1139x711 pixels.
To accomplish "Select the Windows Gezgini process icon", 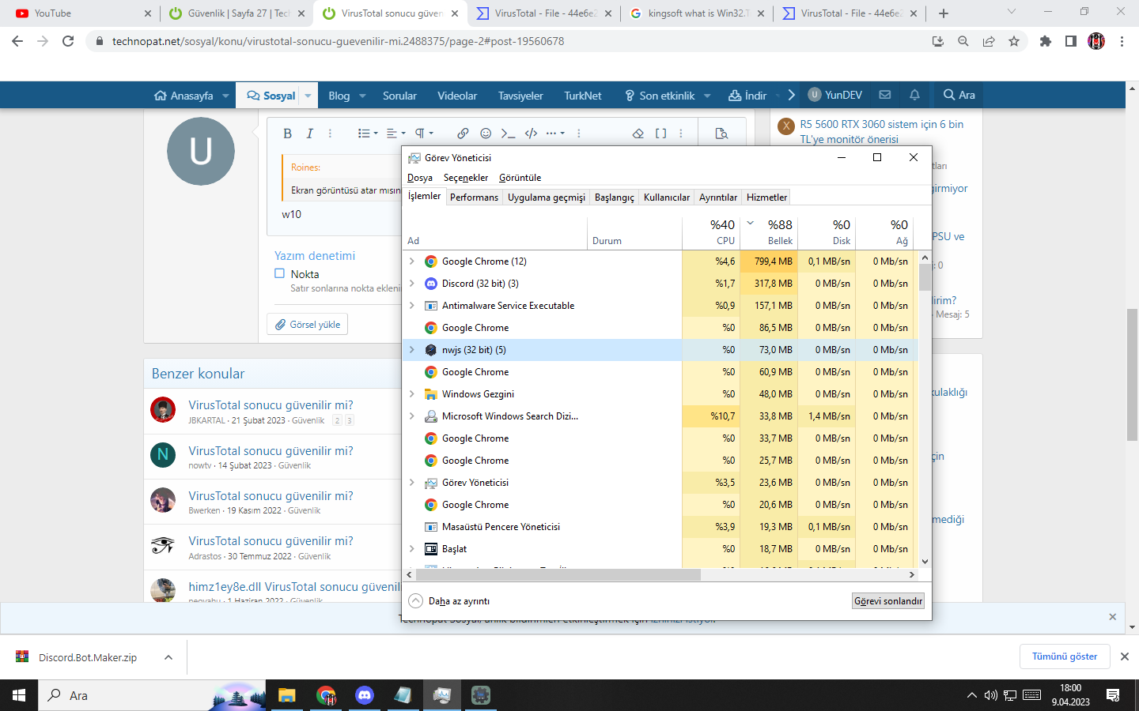I will (431, 394).
